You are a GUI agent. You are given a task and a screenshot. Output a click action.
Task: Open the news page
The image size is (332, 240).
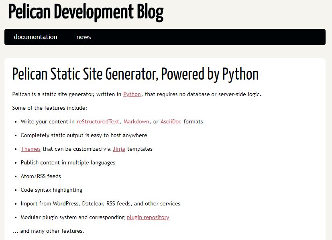tap(83, 37)
